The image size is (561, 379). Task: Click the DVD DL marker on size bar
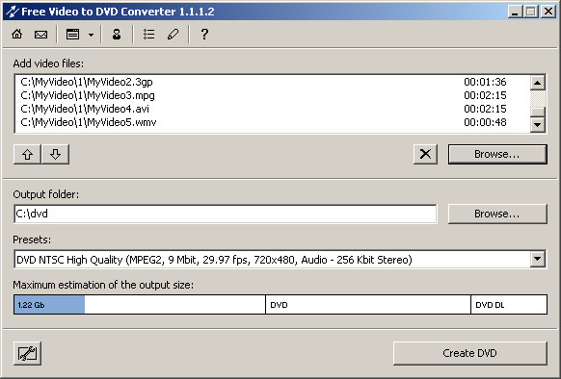coord(490,305)
